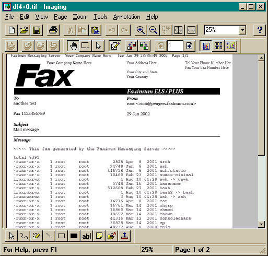
Task: Select the Freehand line annotation tool
Action: 24,236
